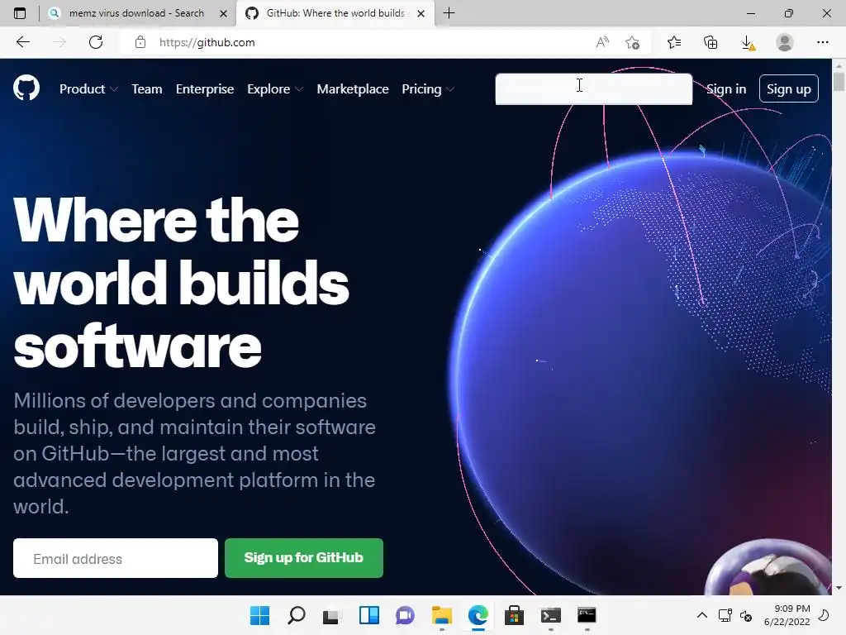
Task: Open a new tab with plus button
Action: pyautogui.click(x=449, y=13)
